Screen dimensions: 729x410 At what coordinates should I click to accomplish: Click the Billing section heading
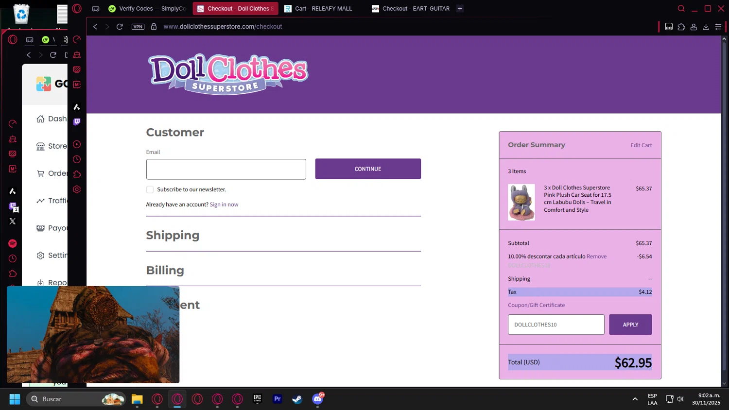(165, 270)
